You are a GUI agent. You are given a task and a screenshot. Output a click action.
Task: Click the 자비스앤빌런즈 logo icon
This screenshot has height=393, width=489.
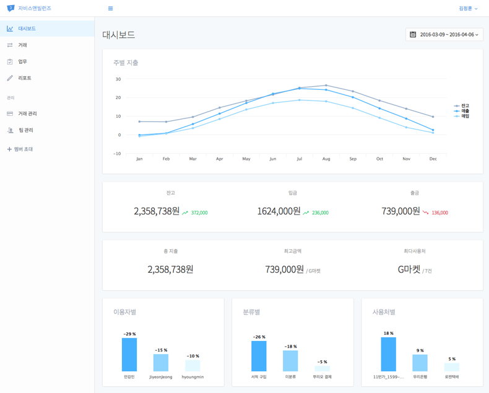[x=11, y=8]
